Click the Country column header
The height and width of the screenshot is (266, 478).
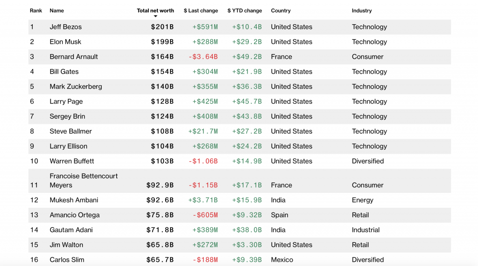click(281, 10)
